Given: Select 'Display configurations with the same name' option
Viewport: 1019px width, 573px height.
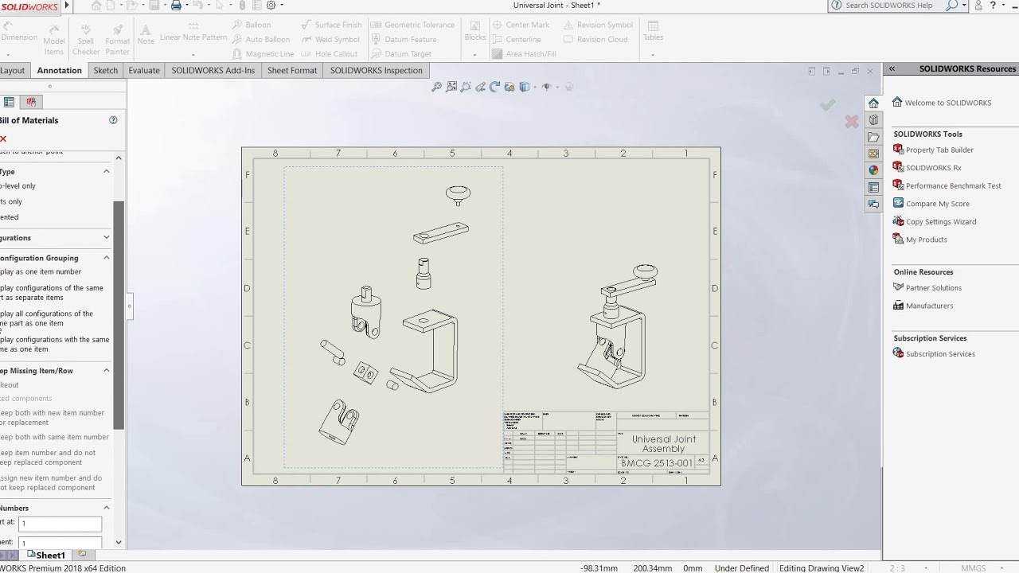Looking at the screenshot, I should pyautogui.click(x=54, y=345).
